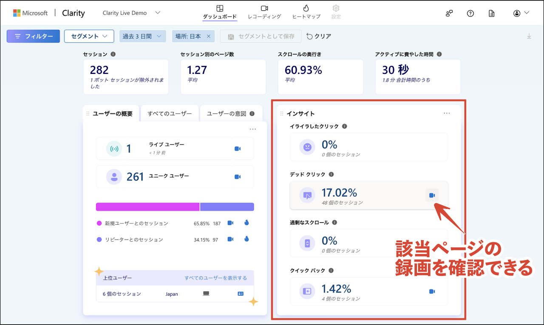Image resolution: width=544 pixels, height=325 pixels.
Task: Click the 60.93% scroll depth value
Action: coord(303,70)
